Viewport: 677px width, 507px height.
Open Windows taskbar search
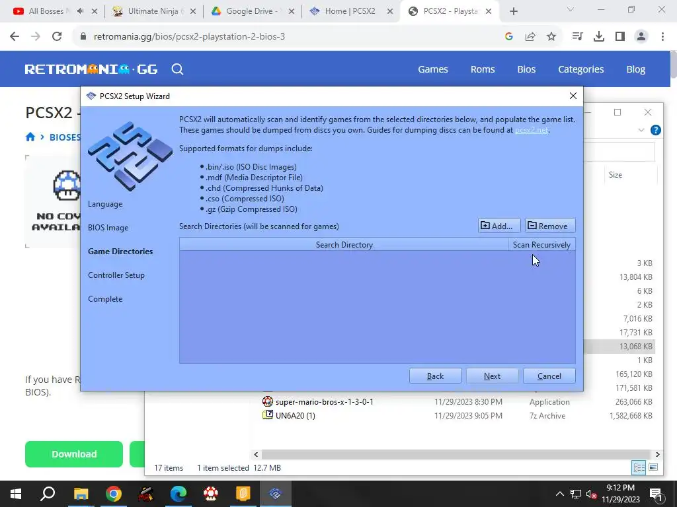coord(48,494)
